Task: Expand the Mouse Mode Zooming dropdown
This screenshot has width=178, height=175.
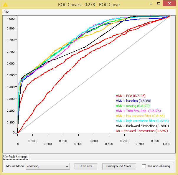Action: [48, 166]
